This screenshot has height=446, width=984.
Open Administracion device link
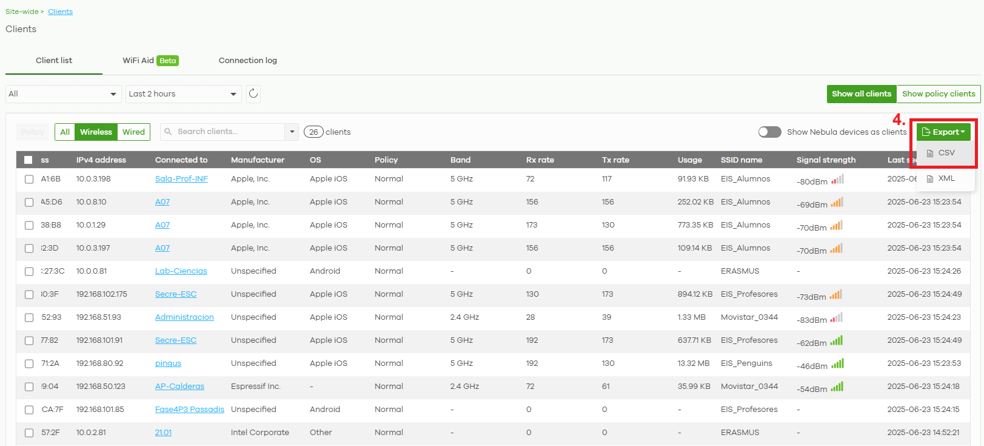click(184, 317)
